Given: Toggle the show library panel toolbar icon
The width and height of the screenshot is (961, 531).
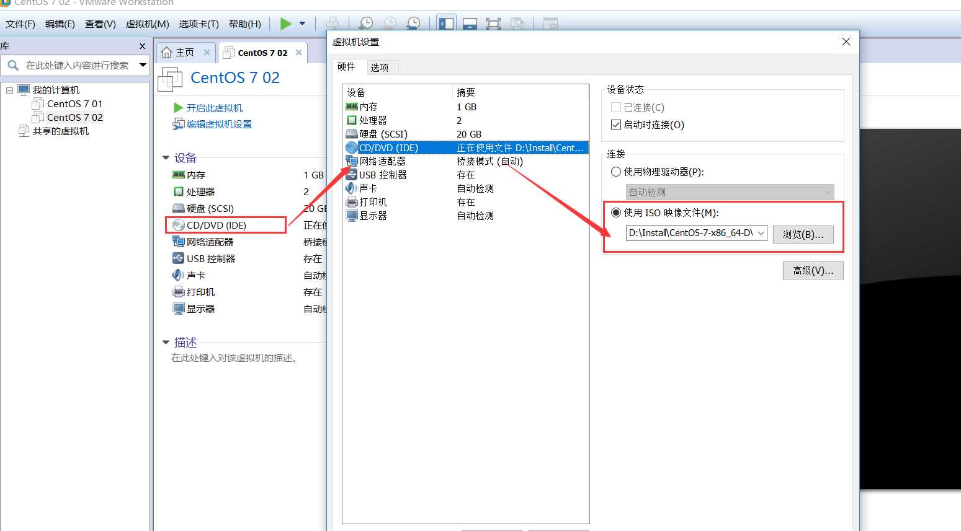Looking at the screenshot, I should click(x=446, y=24).
